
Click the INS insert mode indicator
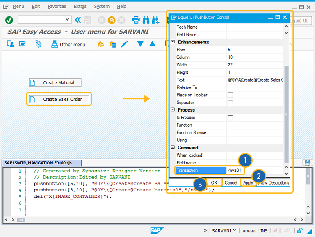264,231
